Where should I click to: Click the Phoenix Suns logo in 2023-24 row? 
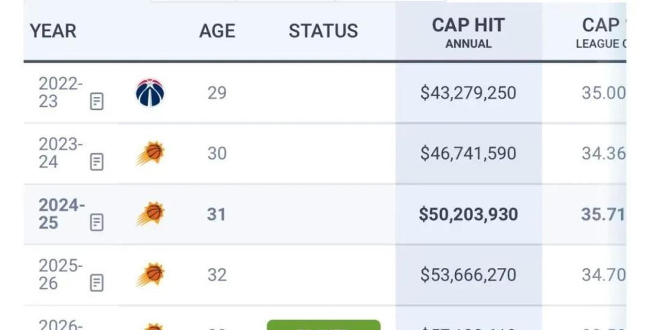click(151, 154)
